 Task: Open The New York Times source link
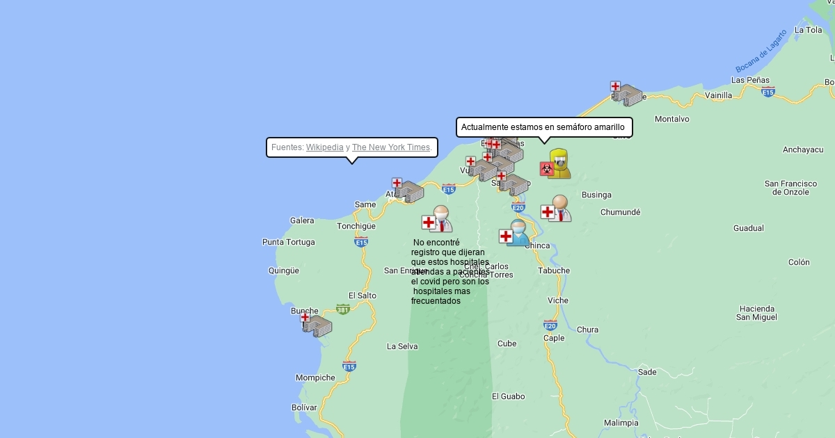[x=390, y=147]
